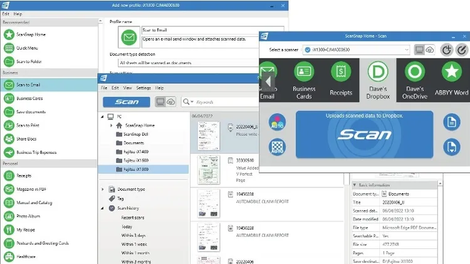470x264 pixels.
Task: Open the View menu in ScanSnap Home
Action: point(127,88)
